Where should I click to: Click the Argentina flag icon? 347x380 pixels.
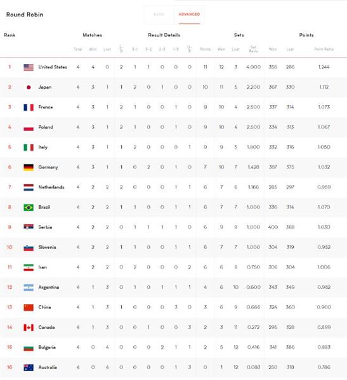tap(29, 288)
